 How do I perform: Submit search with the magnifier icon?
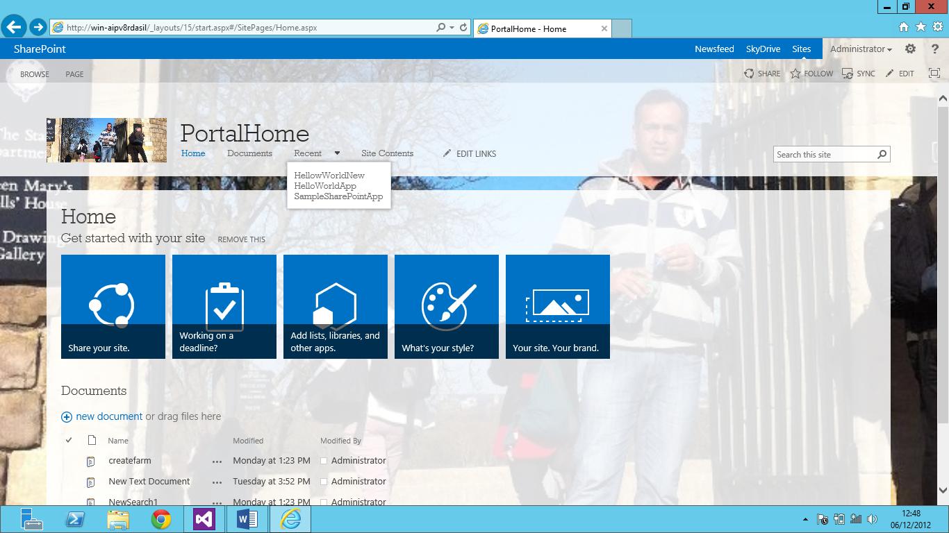[x=882, y=154]
